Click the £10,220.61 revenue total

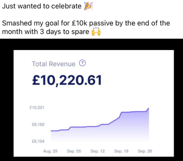point(67,80)
